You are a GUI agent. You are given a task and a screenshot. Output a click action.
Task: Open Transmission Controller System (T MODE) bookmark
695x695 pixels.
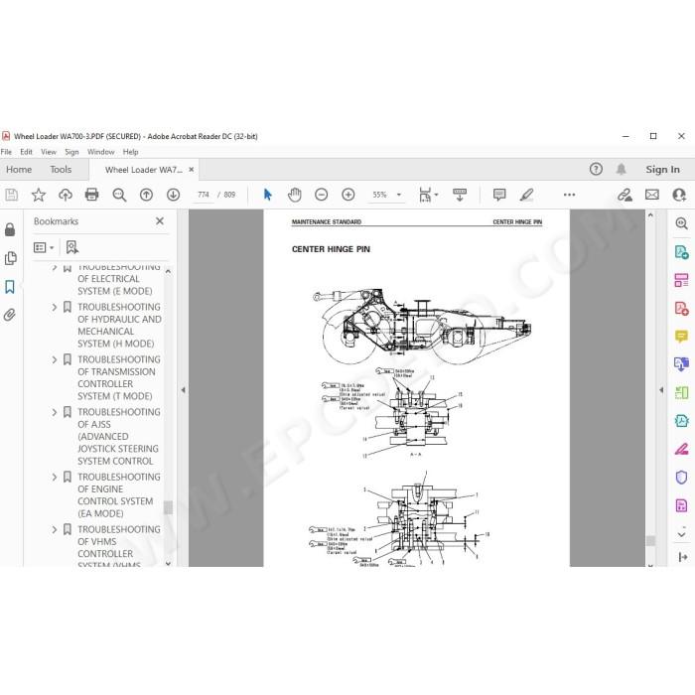coord(119,377)
